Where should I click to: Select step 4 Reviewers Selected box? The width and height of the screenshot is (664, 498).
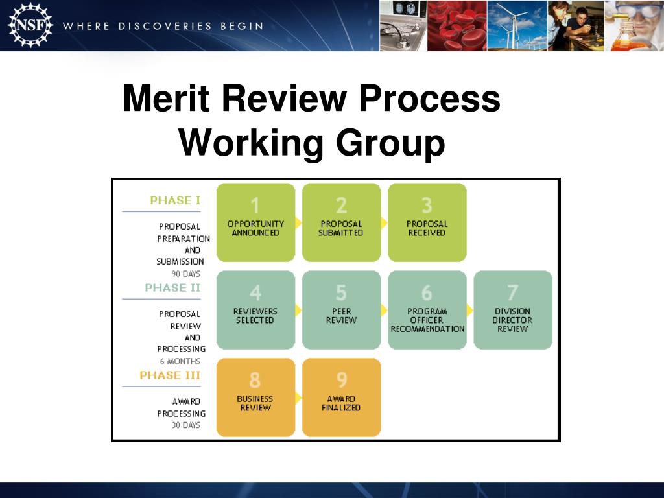(x=255, y=310)
